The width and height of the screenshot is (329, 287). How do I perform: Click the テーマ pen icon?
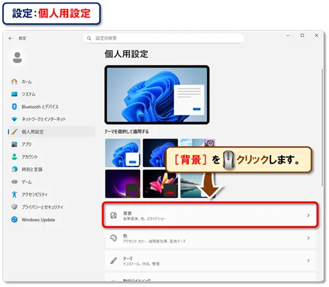[114, 261]
